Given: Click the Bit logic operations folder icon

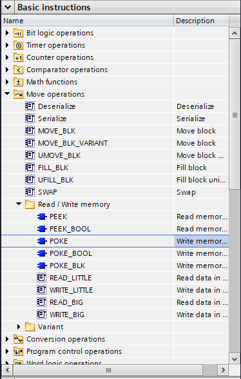Looking at the screenshot, I should 19,33.
